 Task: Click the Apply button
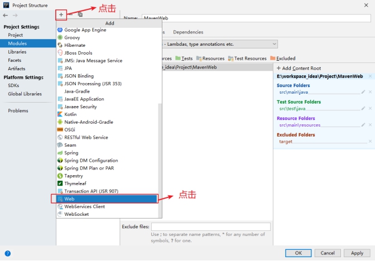click(x=357, y=253)
